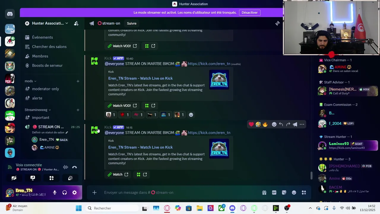Add heart reaction on hovered message
380x214 pixels.
point(251,124)
